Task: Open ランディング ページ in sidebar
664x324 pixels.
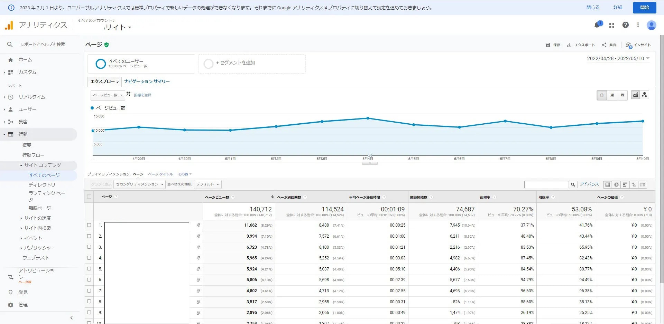Action: point(47,196)
